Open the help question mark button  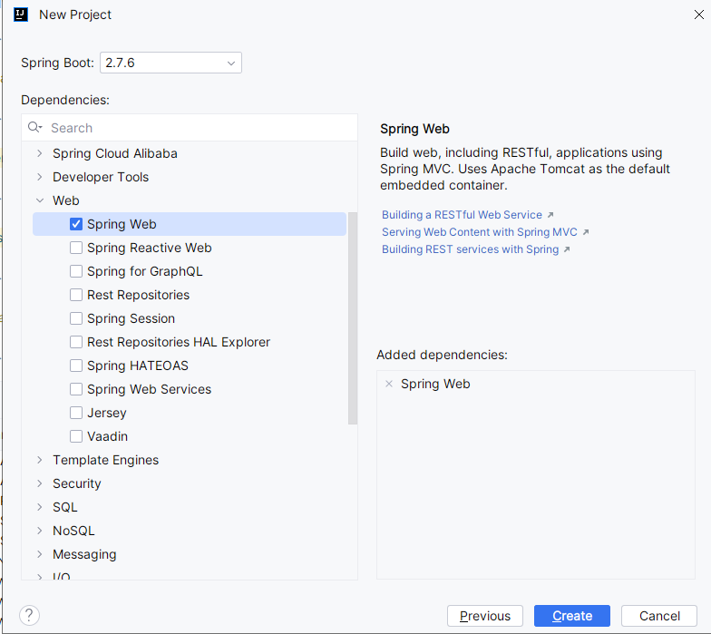pyautogui.click(x=29, y=615)
